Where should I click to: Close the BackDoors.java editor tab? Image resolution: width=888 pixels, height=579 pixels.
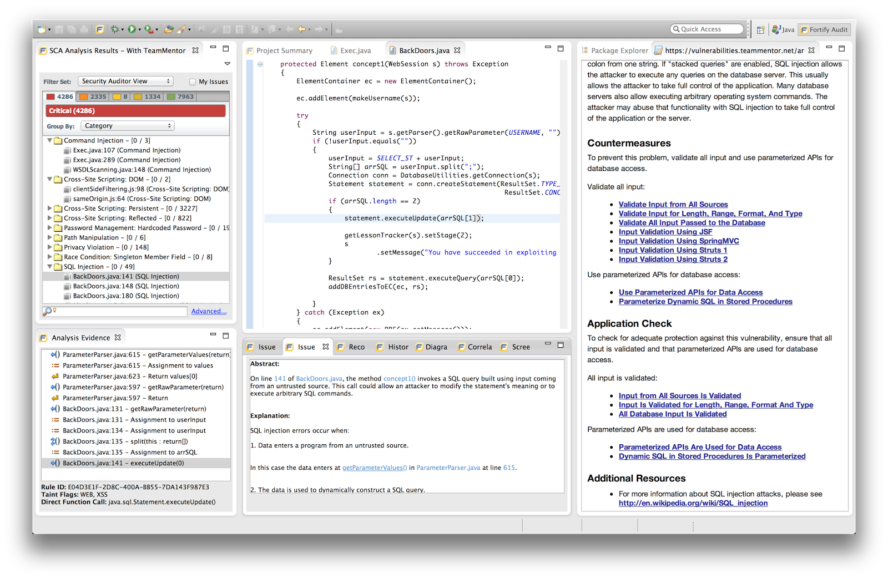pos(457,50)
